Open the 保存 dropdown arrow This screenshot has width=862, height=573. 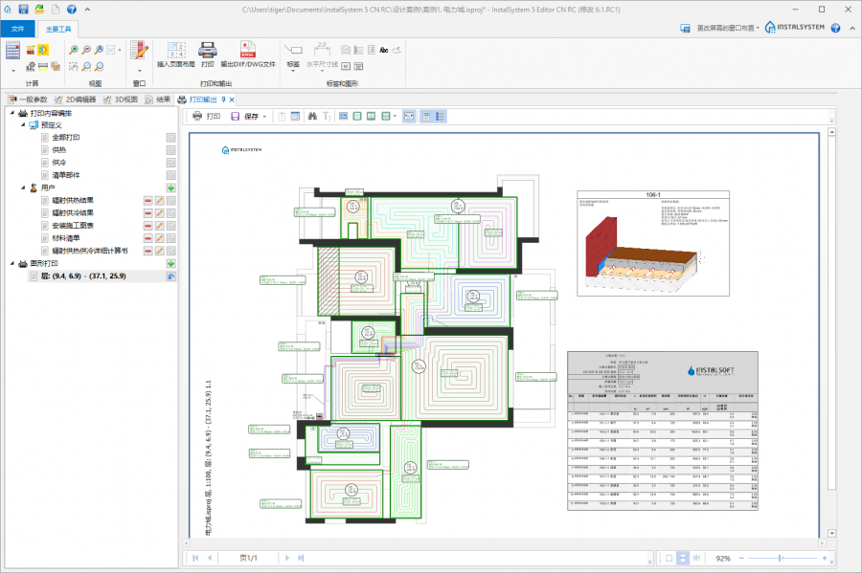[265, 116]
